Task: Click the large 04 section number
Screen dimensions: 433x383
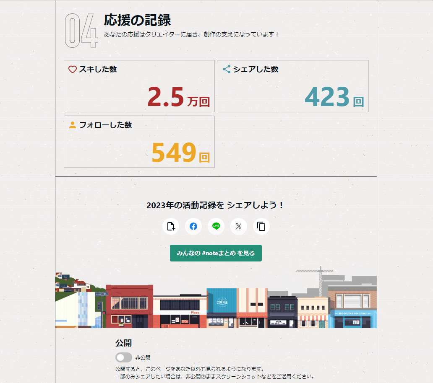Action: 81,31
